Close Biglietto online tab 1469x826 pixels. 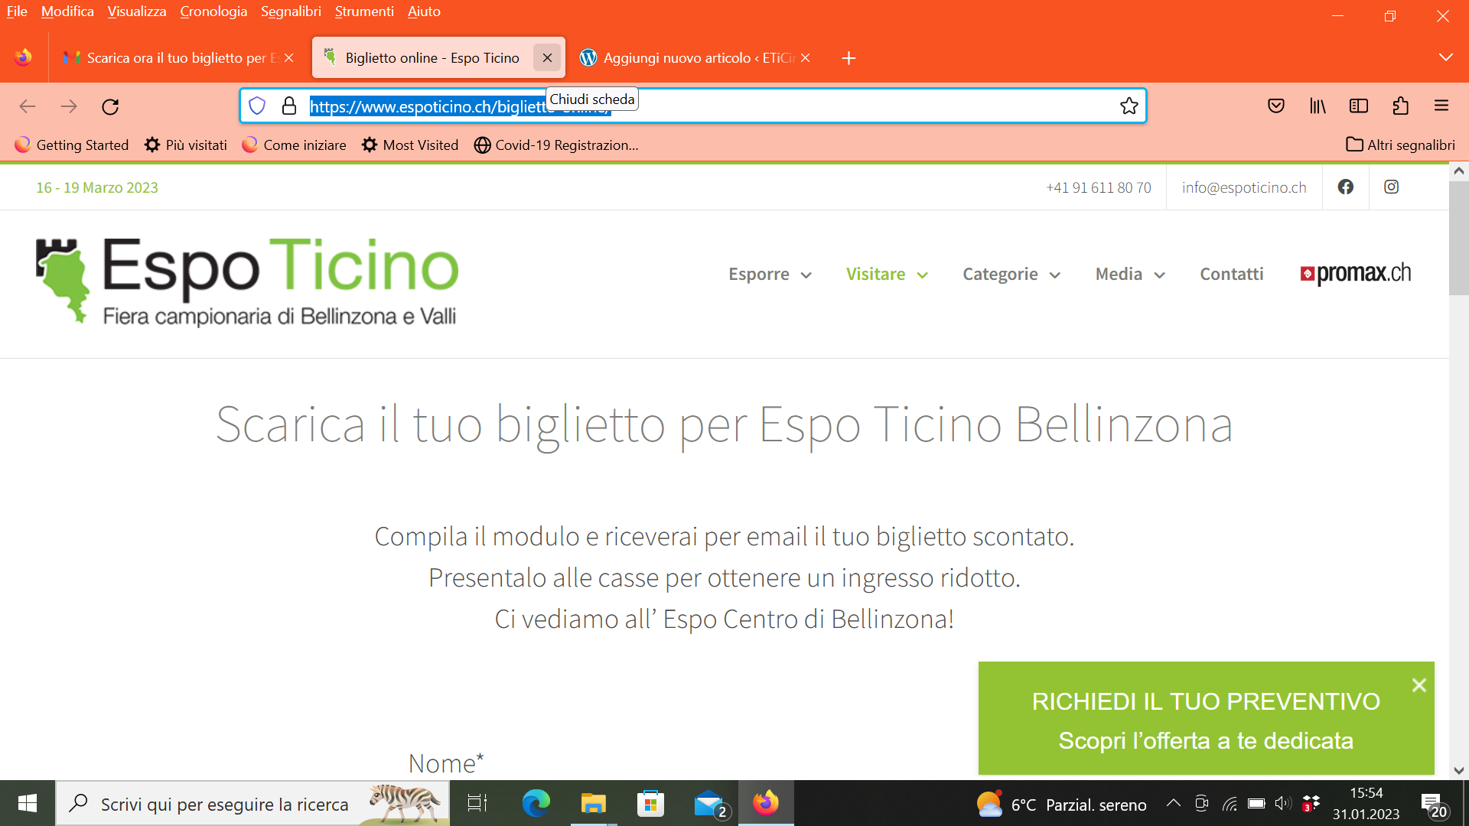tap(547, 57)
